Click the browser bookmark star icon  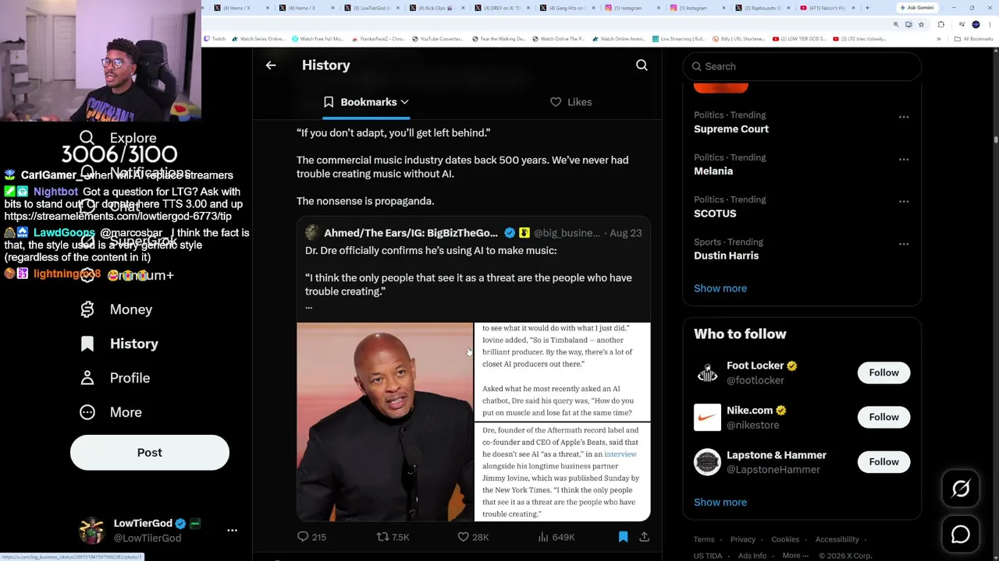click(x=921, y=24)
